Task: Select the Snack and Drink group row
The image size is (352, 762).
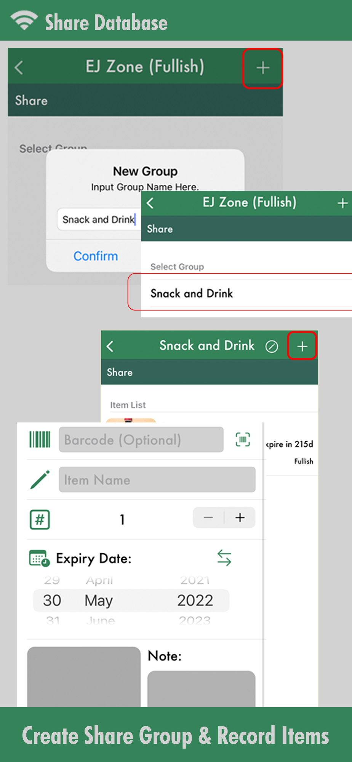Action: point(246,293)
